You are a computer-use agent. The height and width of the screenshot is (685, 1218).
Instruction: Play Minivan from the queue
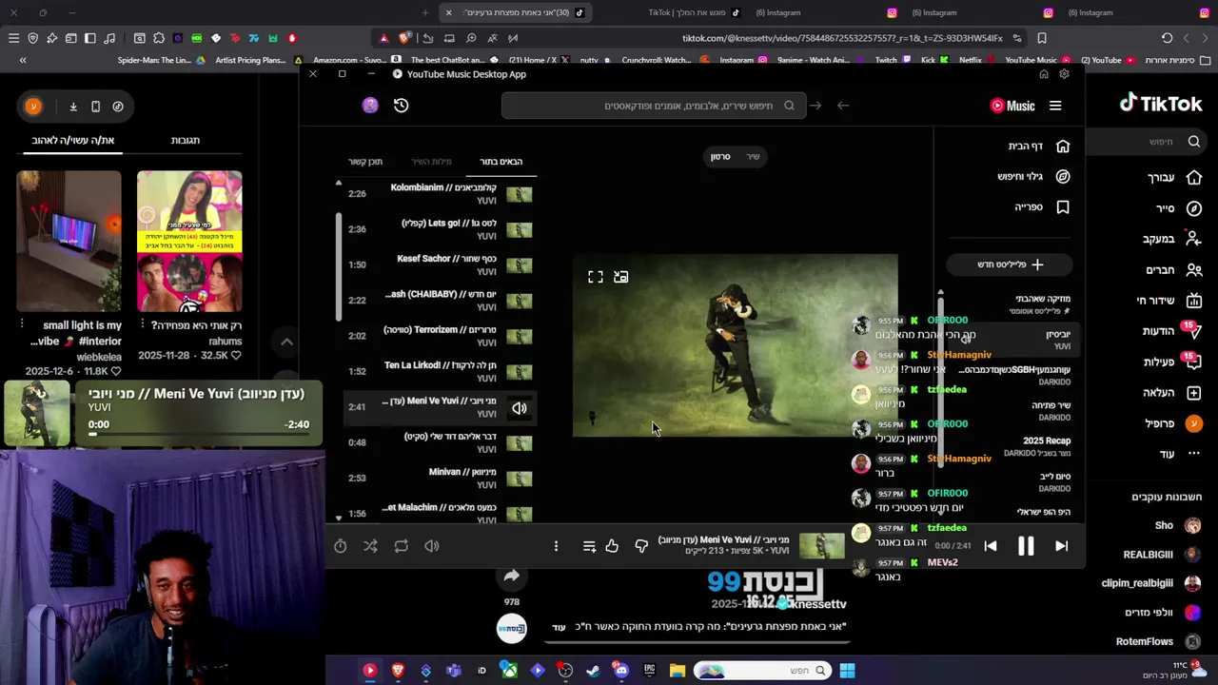(439, 478)
